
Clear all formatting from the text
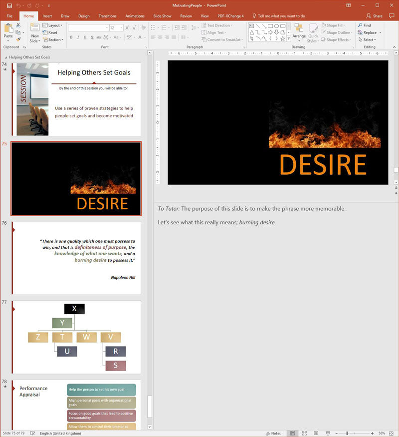coord(144,28)
